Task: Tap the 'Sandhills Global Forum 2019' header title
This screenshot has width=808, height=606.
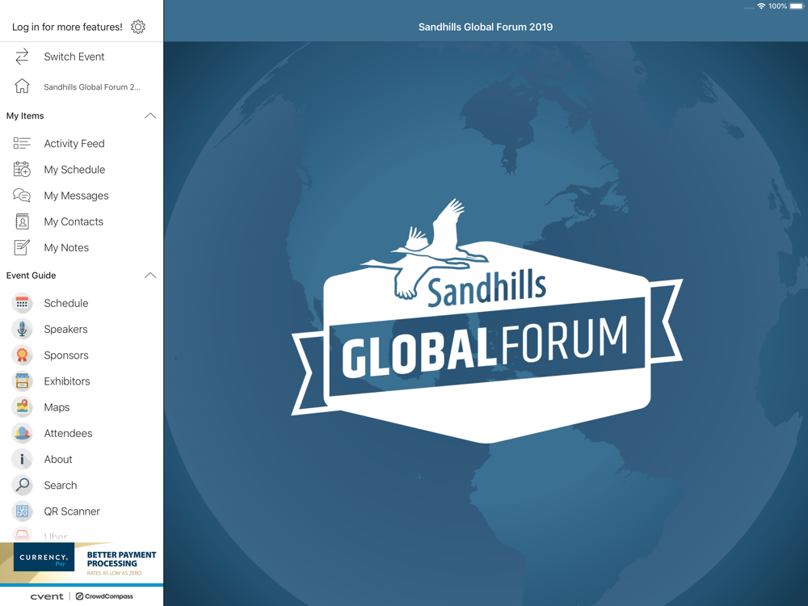Action: [x=486, y=27]
